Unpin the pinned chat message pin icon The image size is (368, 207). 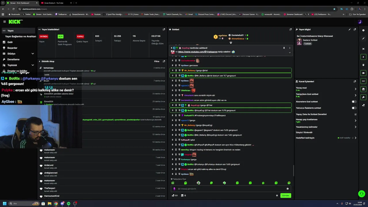click(x=284, y=48)
